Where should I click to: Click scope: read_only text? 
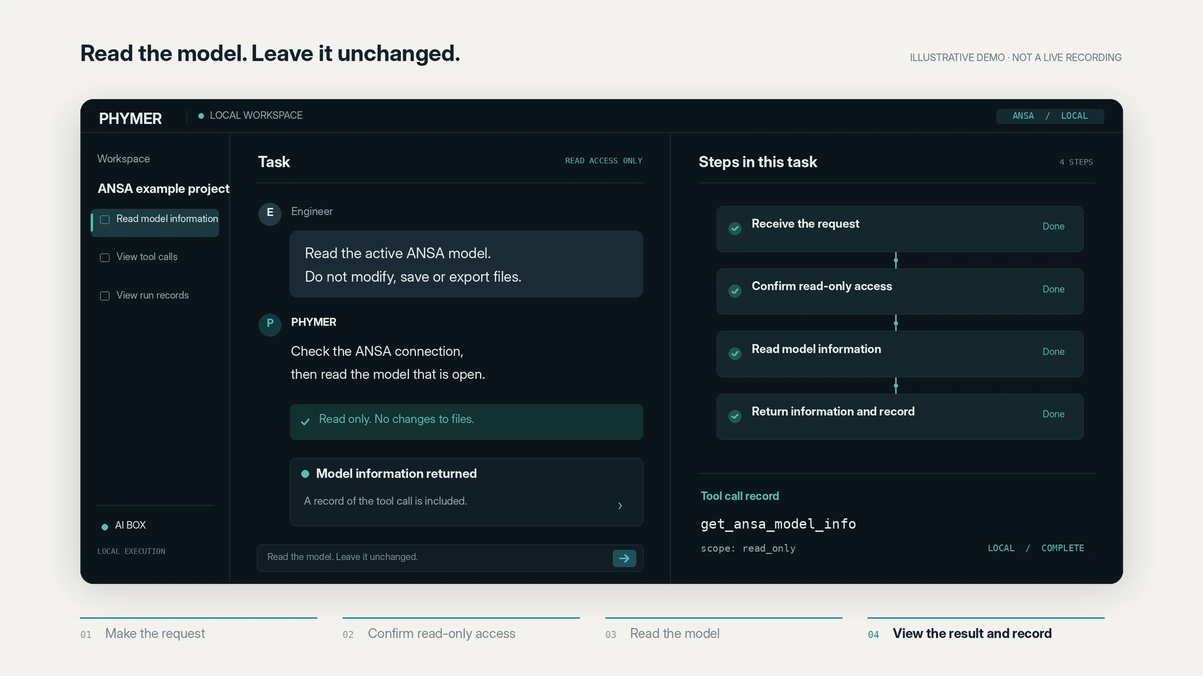tap(748, 548)
